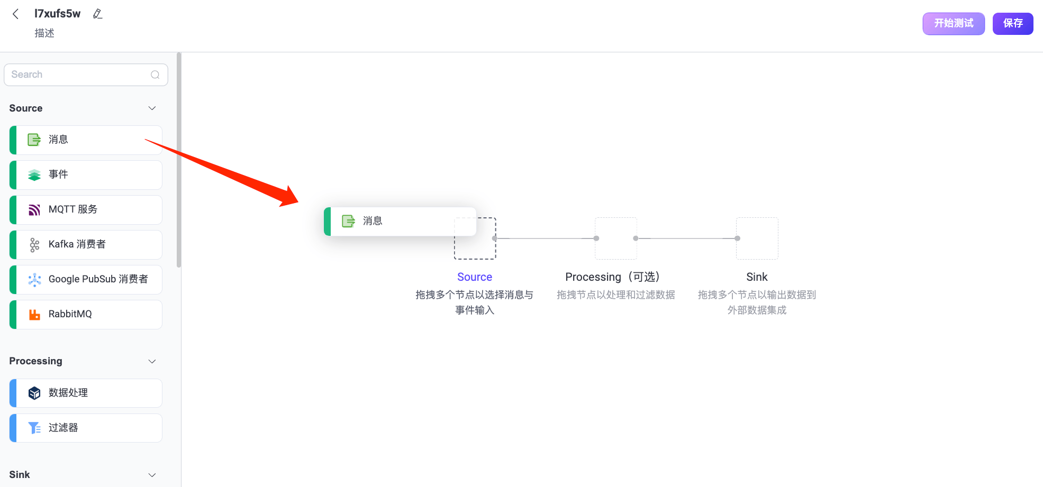The image size is (1043, 487).
Task: Click the search magnifier icon
Action: click(155, 75)
